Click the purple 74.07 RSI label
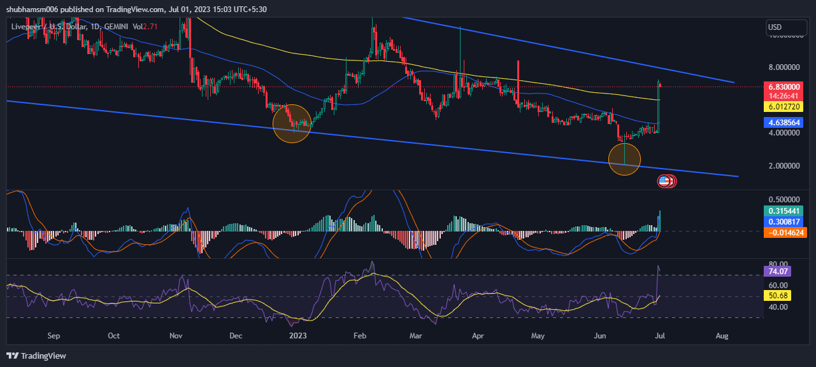The height and width of the screenshot is (367, 816). [x=778, y=271]
